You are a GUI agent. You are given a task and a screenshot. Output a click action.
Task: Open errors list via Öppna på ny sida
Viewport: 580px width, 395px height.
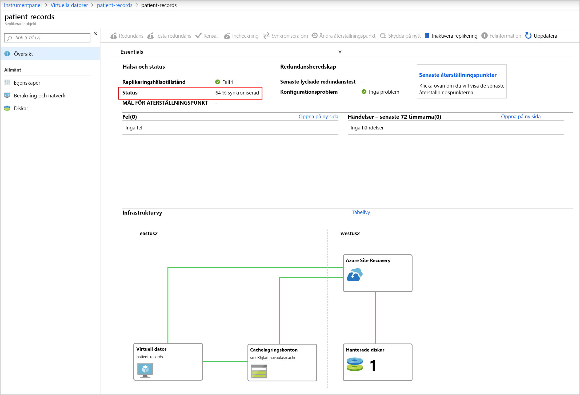pos(318,117)
